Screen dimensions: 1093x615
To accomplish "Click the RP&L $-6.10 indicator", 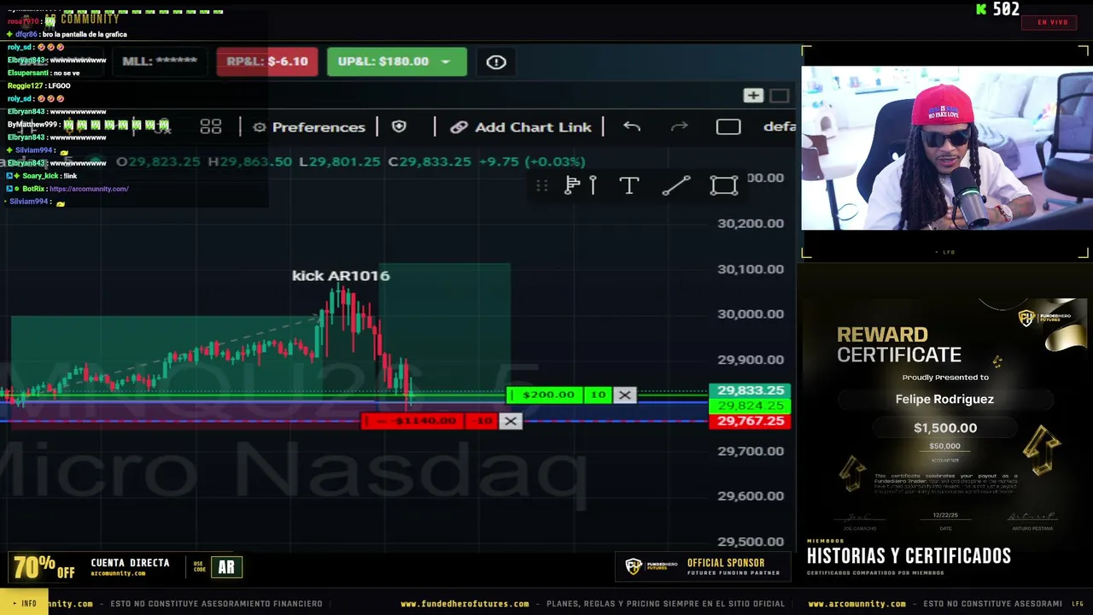I will tap(267, 61).
